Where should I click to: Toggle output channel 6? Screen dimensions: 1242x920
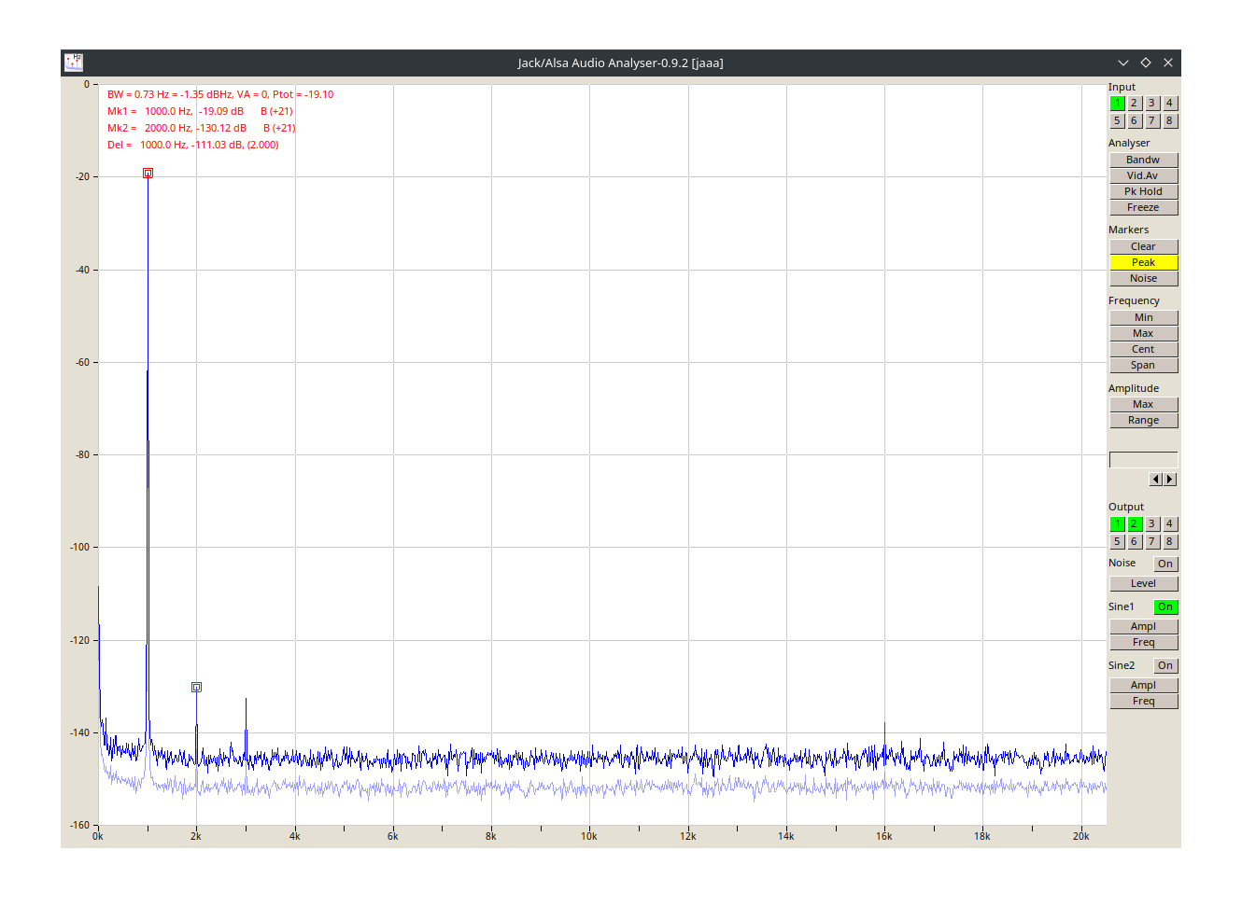[x=1135, y=542]
